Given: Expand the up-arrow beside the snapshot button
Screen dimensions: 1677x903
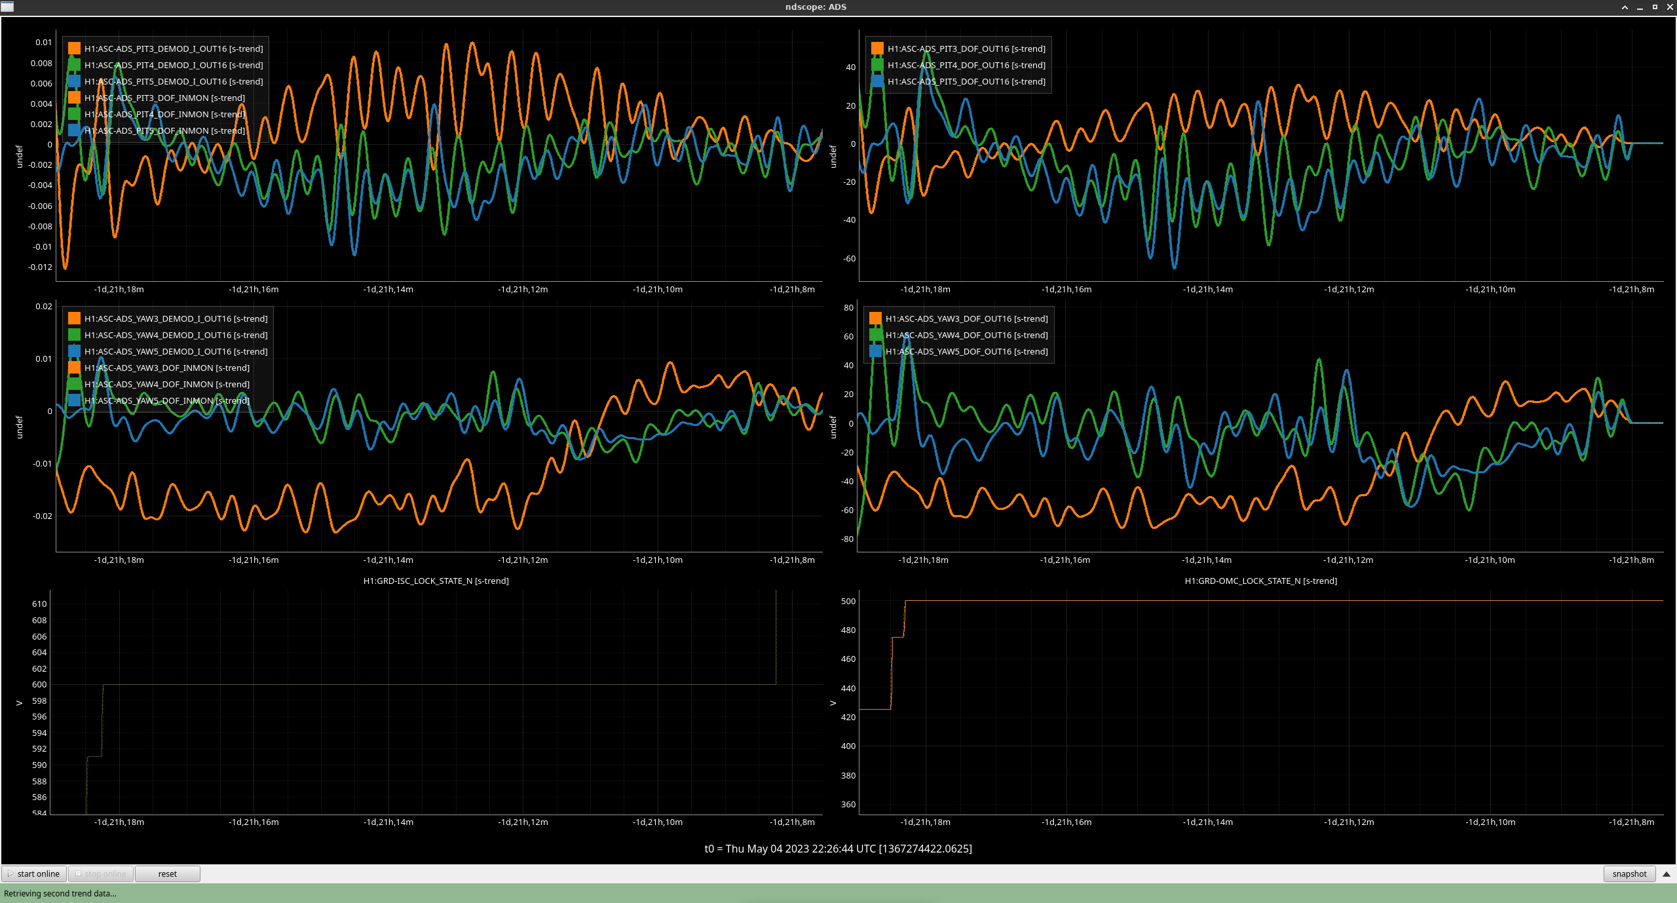Looking at the screenshot, I should coord(1667,874).
